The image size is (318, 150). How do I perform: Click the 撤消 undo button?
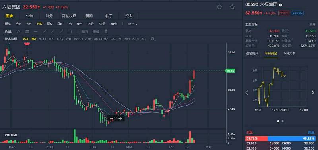85,31
